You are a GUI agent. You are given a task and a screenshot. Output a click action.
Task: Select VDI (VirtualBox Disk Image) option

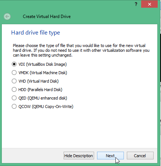(x=39, y=64)
